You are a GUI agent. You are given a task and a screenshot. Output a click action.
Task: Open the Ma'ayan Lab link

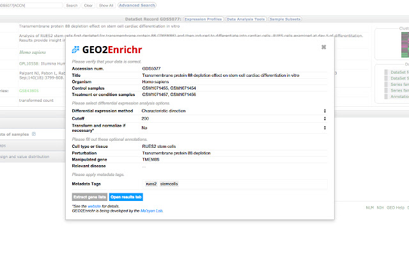pos(151,211)
